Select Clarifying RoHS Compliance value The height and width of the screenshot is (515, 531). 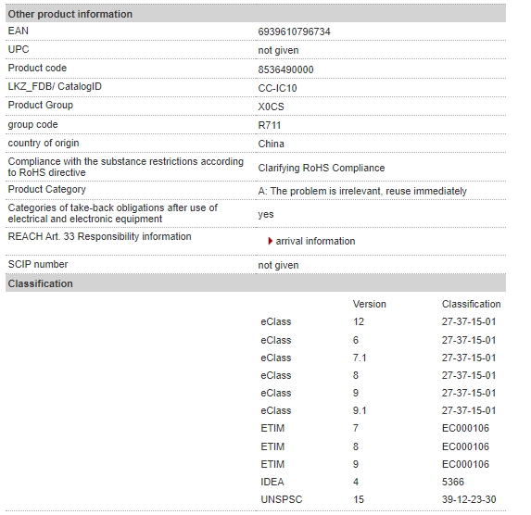click(322, 168)
